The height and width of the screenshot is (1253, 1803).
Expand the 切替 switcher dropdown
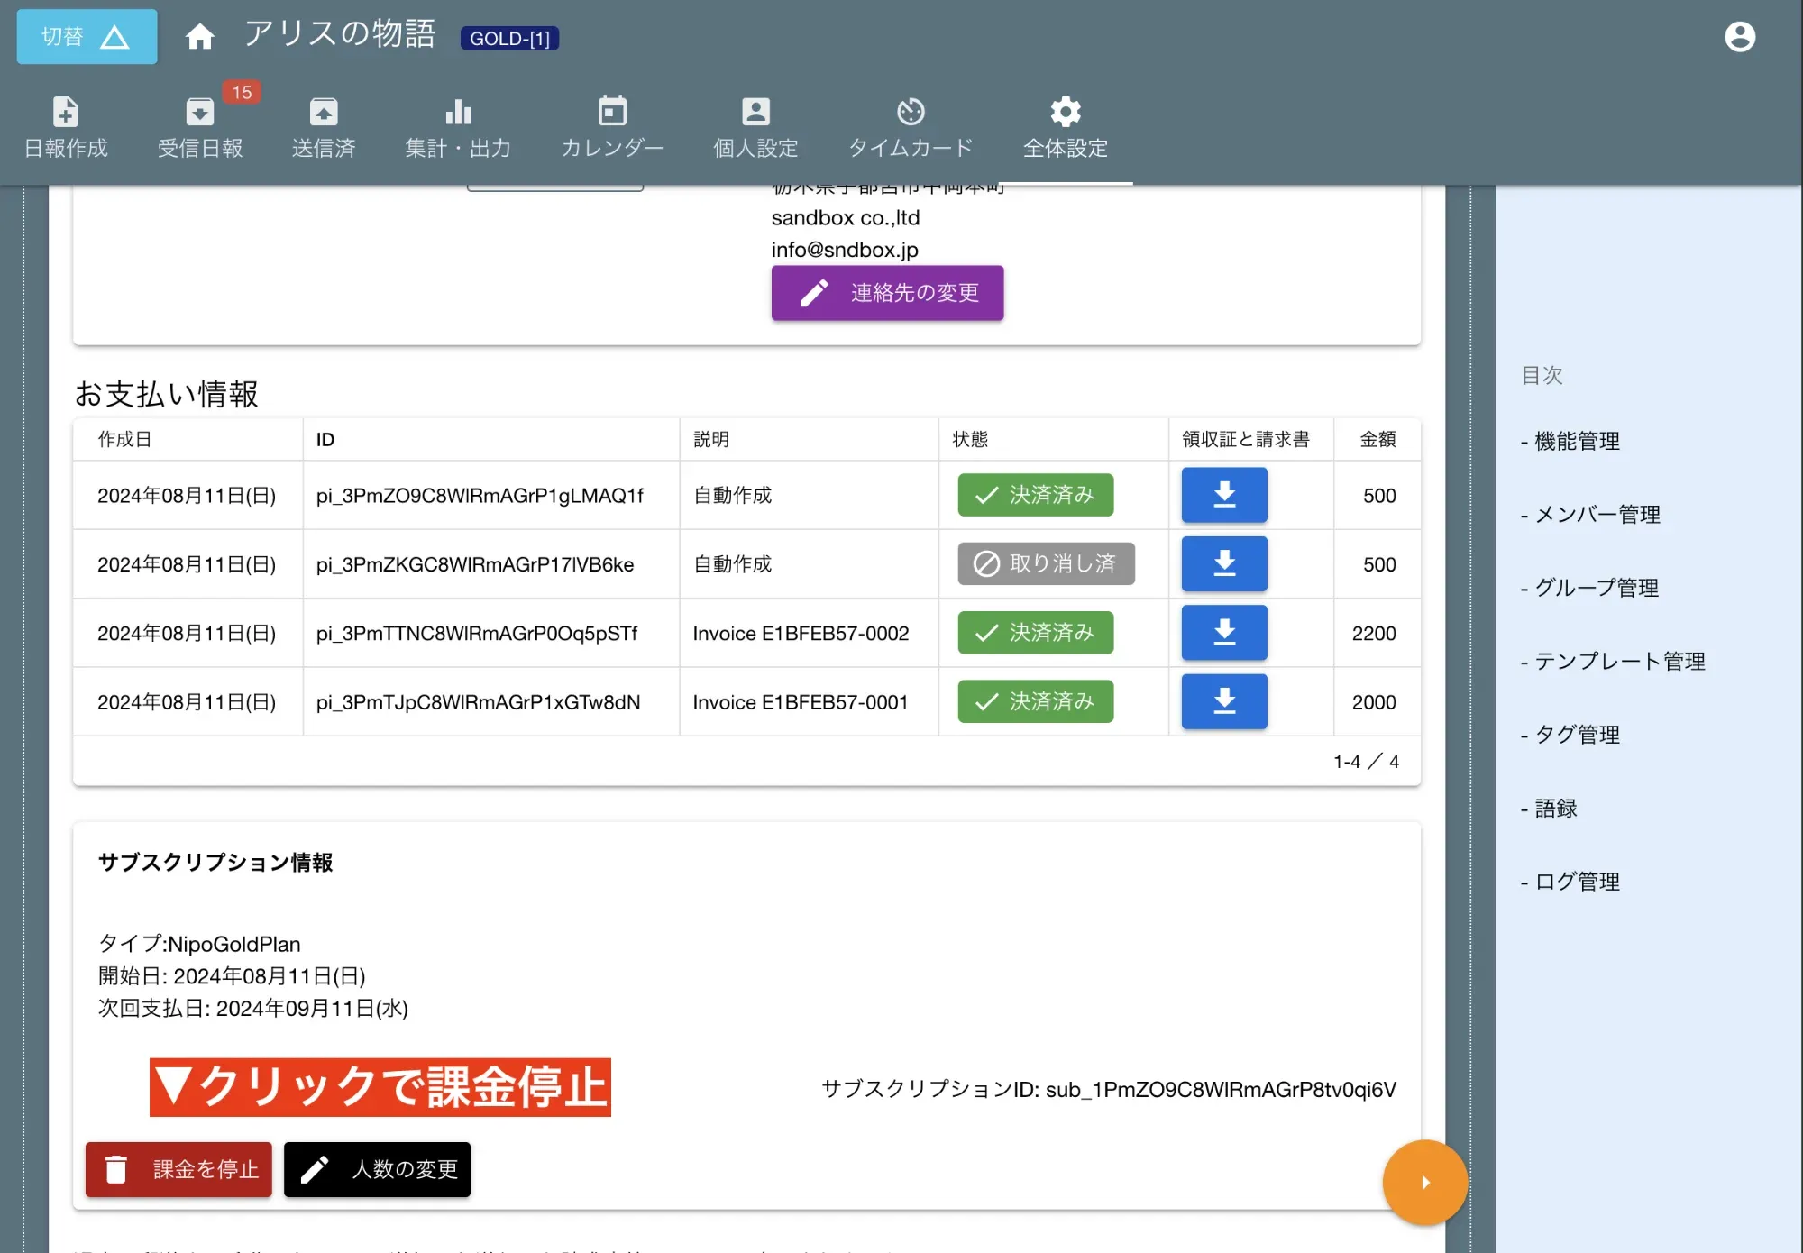click(86, 36)
